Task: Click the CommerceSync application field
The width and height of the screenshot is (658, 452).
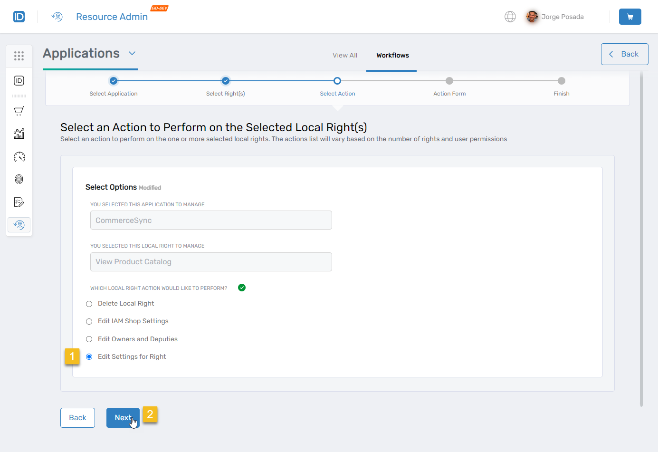Action: pos(211,220)
